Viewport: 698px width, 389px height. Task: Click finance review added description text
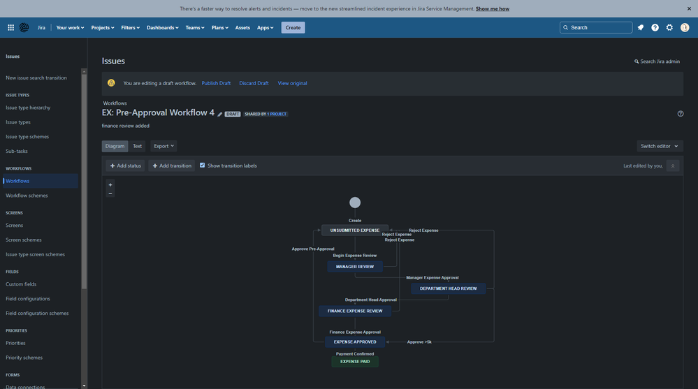126,126
